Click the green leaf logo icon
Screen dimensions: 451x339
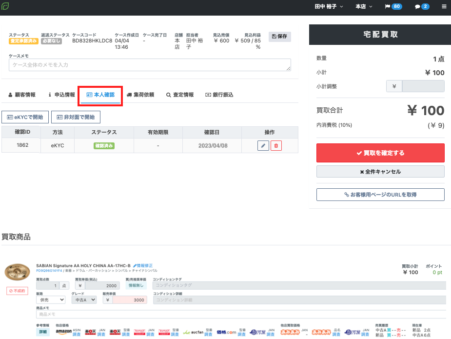coord(5,6)
